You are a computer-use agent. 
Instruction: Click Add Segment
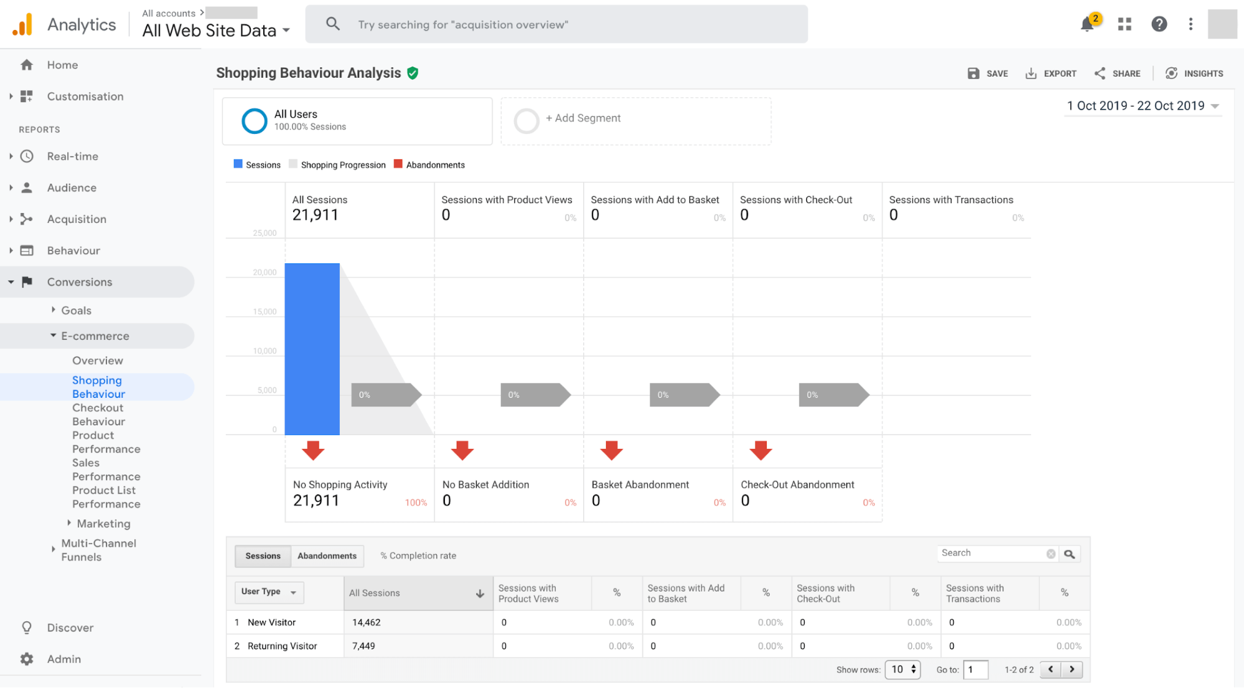click(x=583, y=118)
